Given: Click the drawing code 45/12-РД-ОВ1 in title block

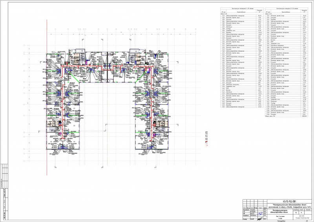Looking at the screenshot, I should pos(288,201).
